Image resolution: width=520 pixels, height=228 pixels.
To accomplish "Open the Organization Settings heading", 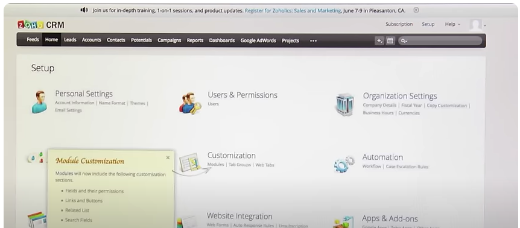I will tap(399, 96).
